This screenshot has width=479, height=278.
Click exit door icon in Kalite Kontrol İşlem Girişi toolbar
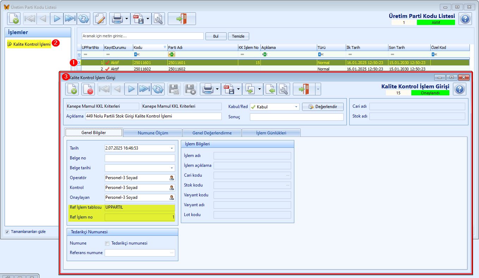pos(303,89)
